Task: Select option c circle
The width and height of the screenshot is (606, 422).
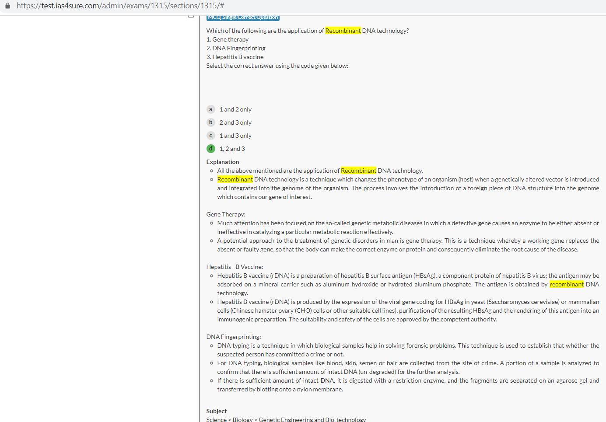Action: point(210,136)
